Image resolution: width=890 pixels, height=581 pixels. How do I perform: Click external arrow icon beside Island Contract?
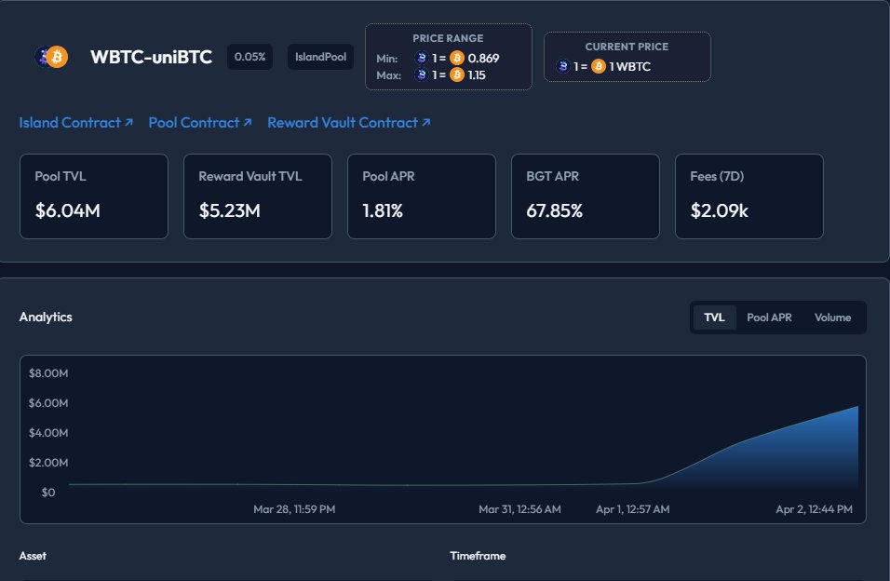tap(128, 122)
